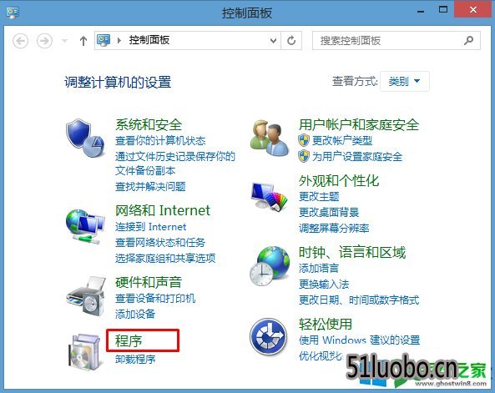Open System and Security shield icon
This screenshot has height=393, width=495.
tap(85, 138)
